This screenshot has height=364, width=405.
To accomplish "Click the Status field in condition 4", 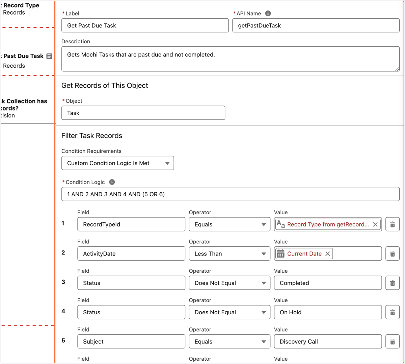I will (131, 312).
